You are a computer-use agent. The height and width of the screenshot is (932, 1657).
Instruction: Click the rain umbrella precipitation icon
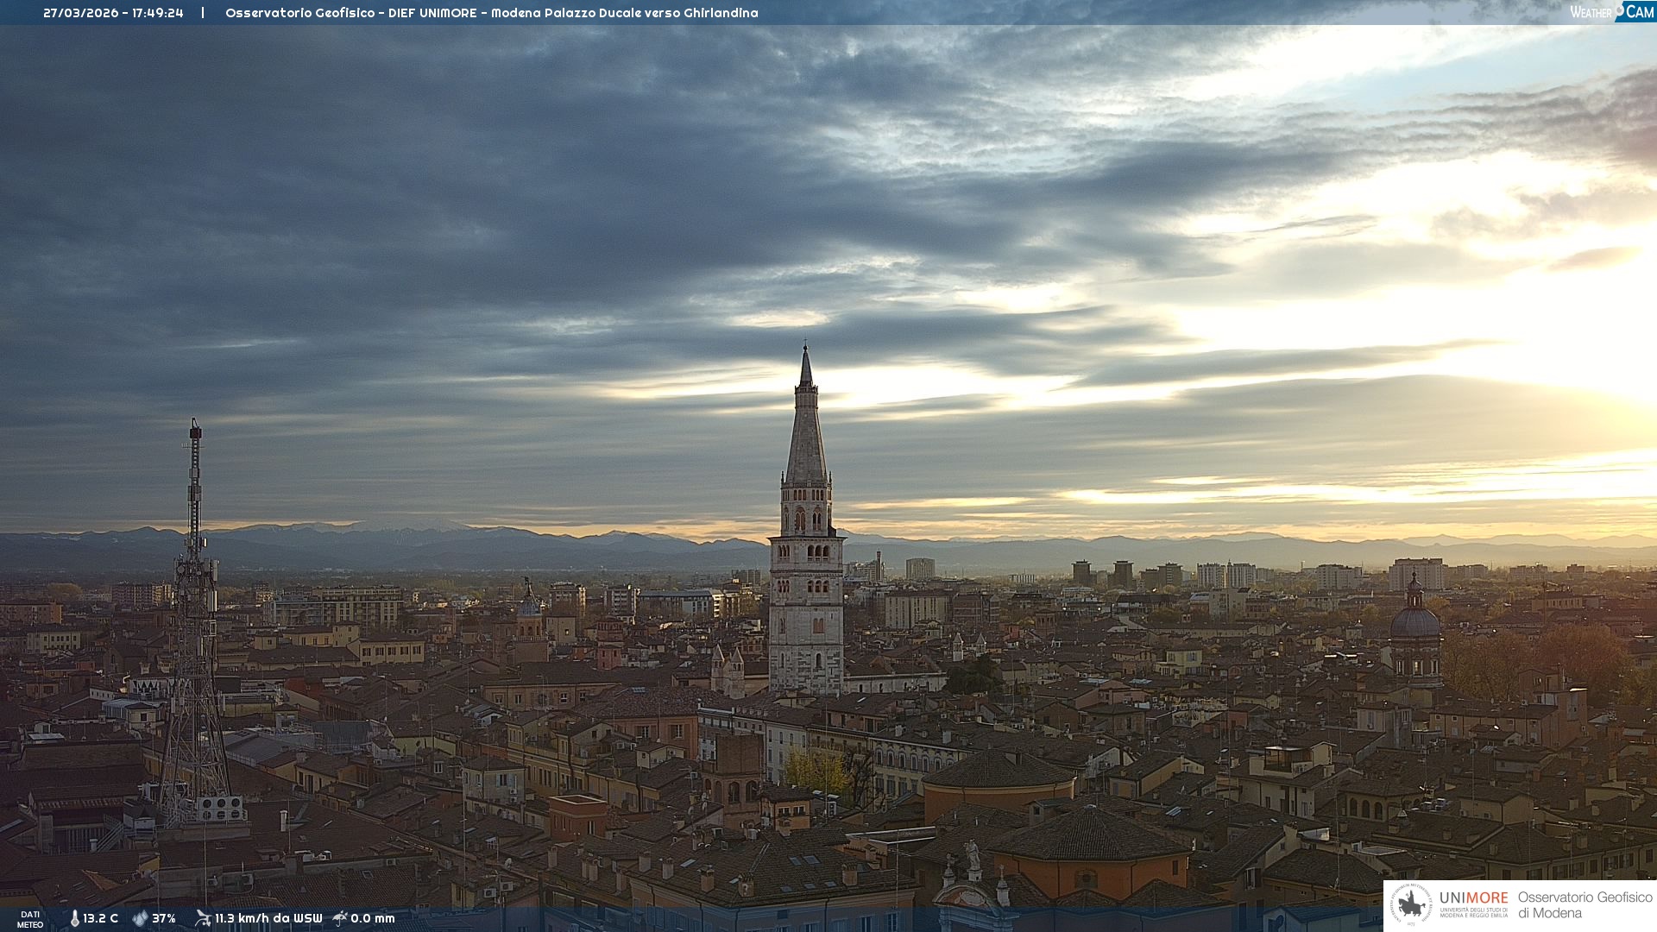tap(340, 918)
